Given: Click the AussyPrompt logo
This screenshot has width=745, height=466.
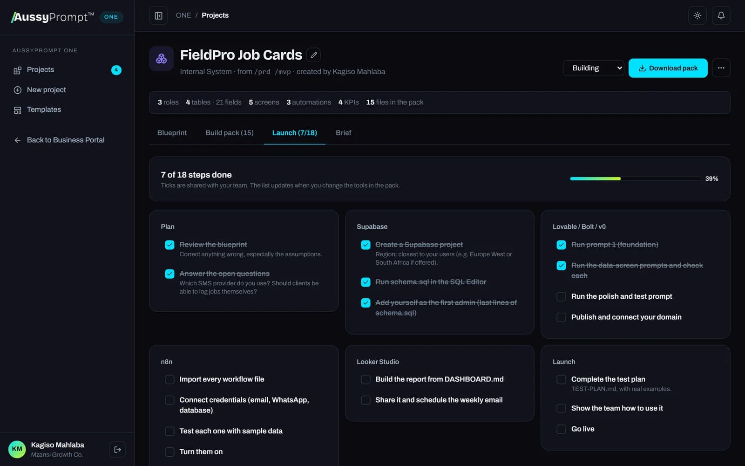Looking at the screenshot, I should (x=53, y=17).
